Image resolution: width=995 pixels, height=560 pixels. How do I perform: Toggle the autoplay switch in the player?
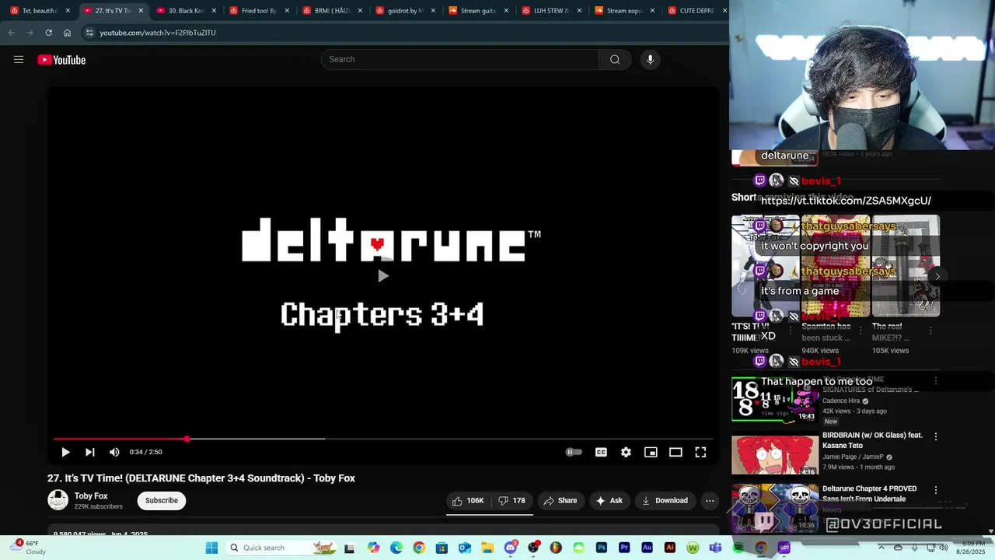coord(574,452)
